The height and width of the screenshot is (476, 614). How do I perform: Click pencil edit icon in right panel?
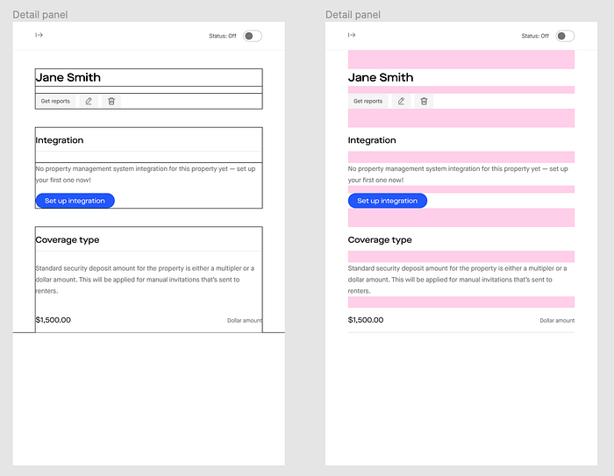pos(401,101)
